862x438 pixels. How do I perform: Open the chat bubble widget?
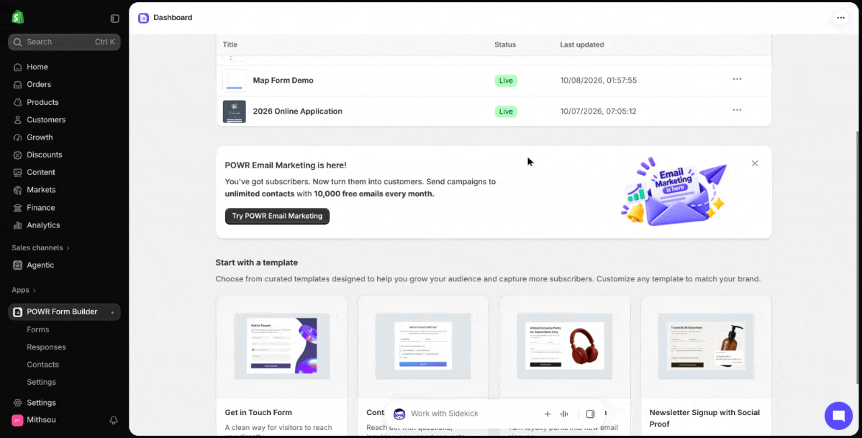(x=838, y=416)
